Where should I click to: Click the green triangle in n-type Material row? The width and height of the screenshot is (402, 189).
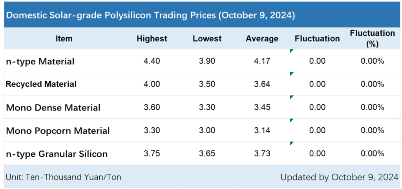291,51
